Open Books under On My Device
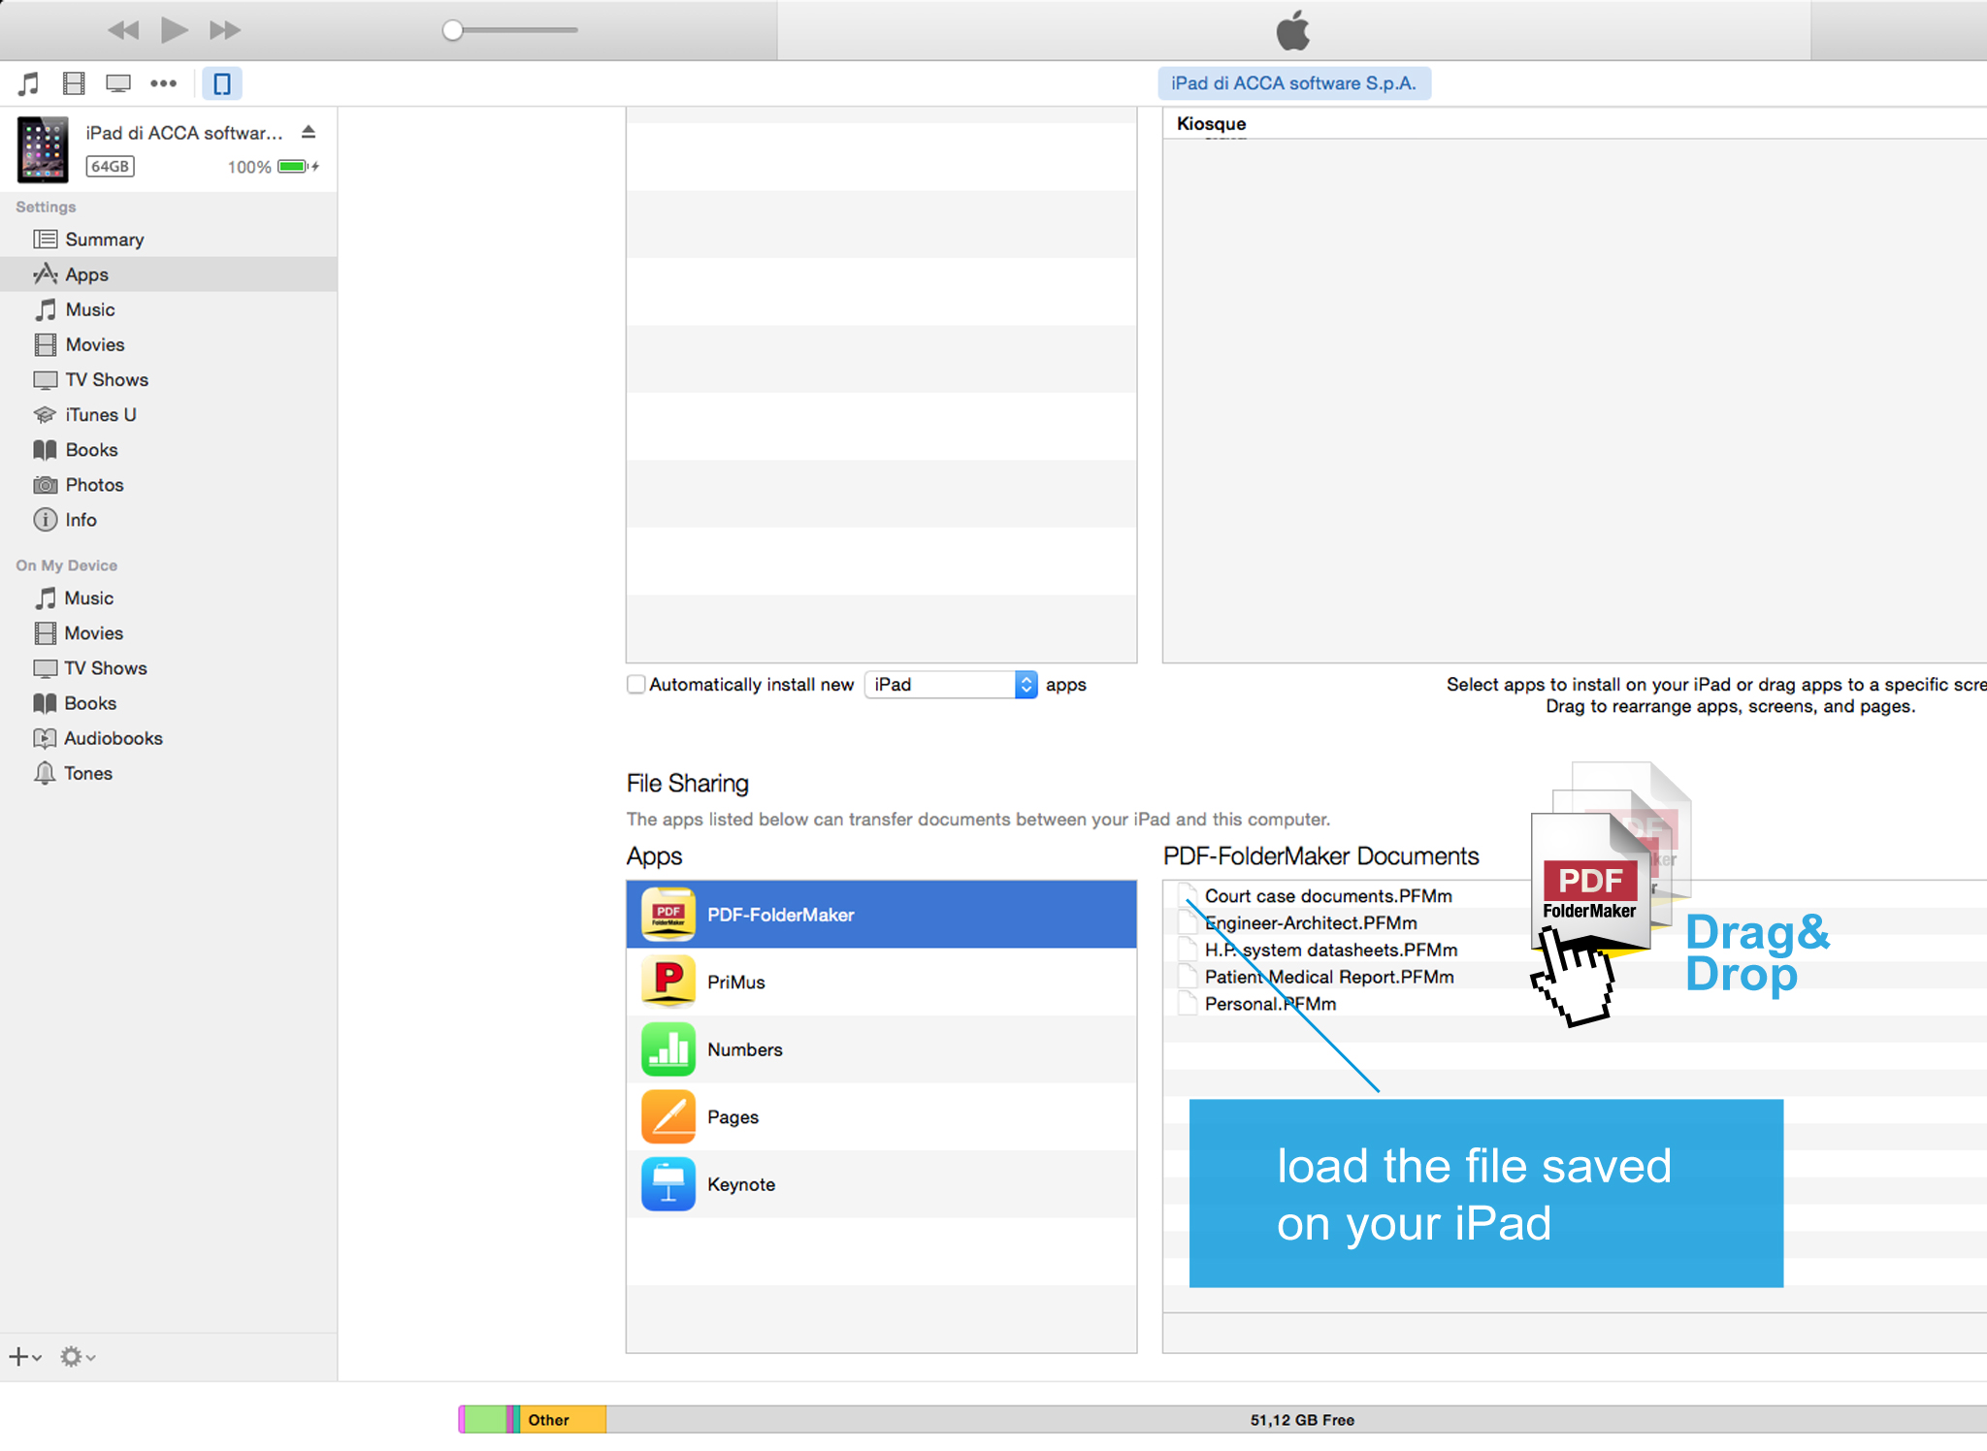This screenshot has width=1987, height=1451. coord(169,702)
